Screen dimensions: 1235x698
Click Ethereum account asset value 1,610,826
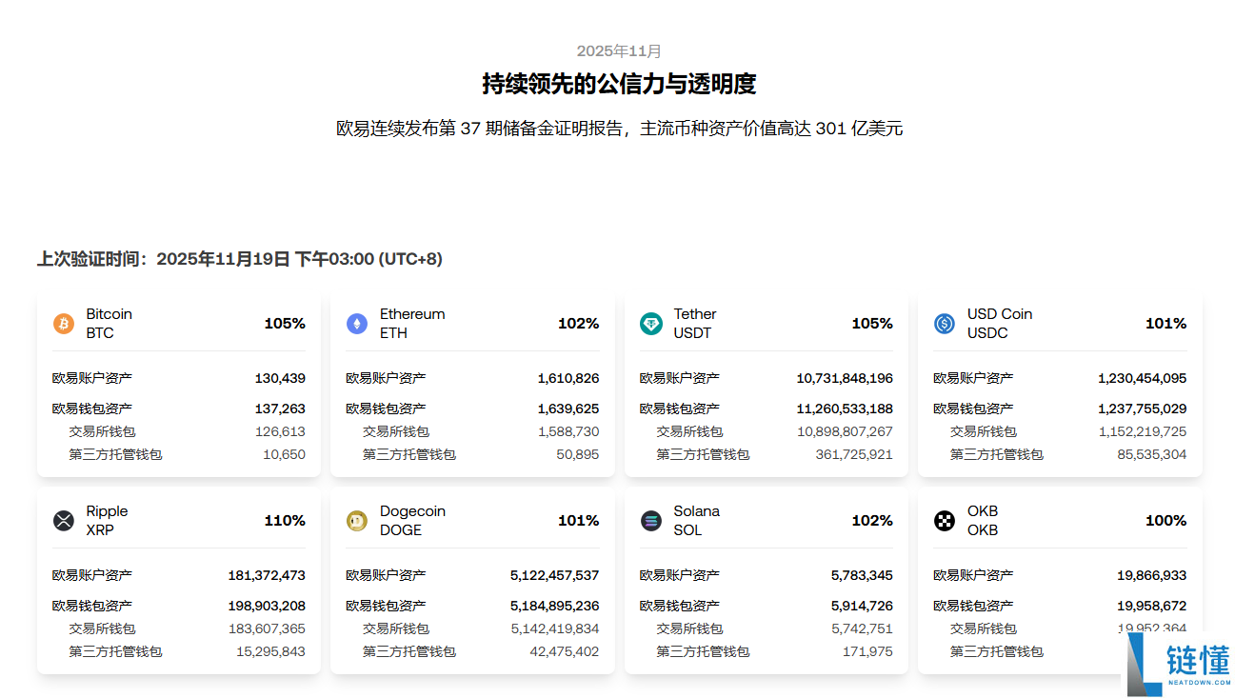click(x=568, y=378)
